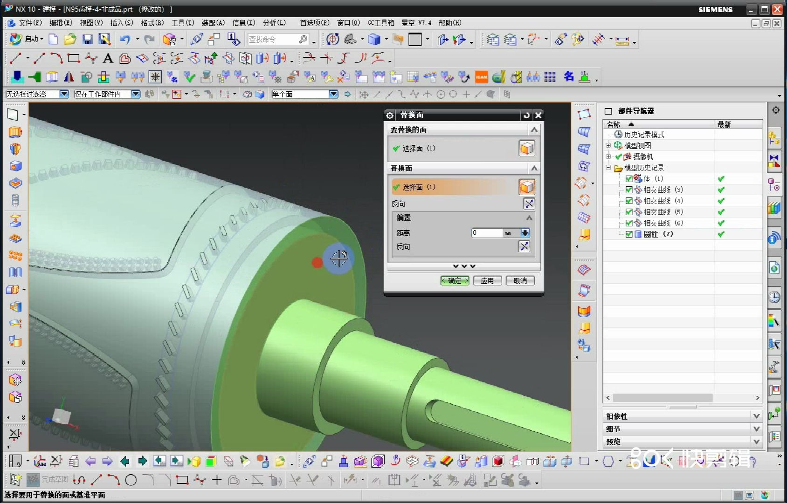Screen dimensions: 787x503
Task: Toggle checkbox for 体 (1) feature
Action: pyautogui.click(x=629, y=179)
